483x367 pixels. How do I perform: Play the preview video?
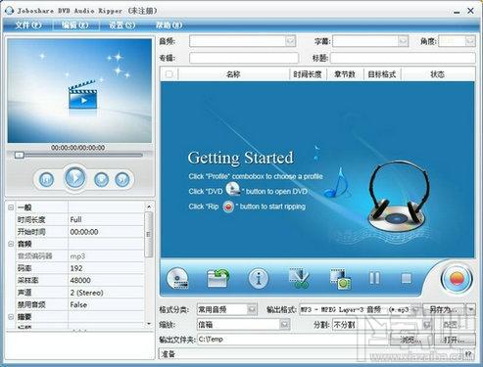[x=75, y=178]
